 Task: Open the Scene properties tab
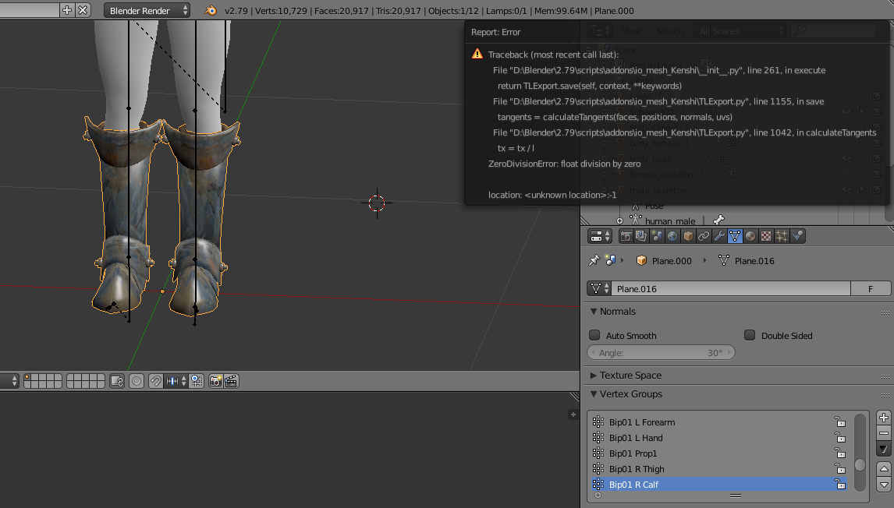pyautogui.click(x=657, y=236)
